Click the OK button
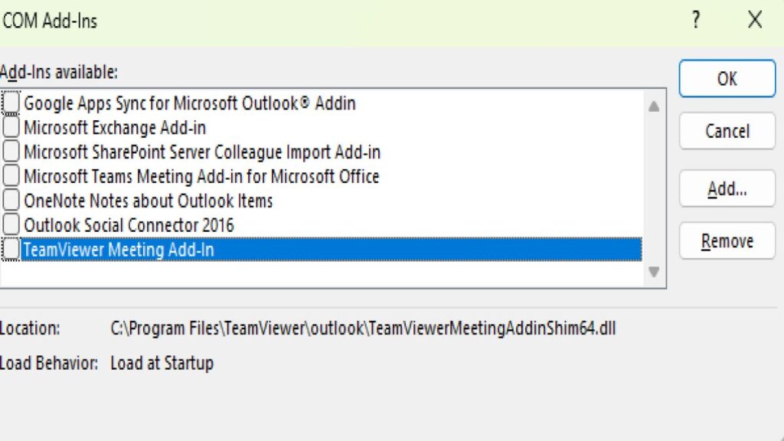 [727, 79]
